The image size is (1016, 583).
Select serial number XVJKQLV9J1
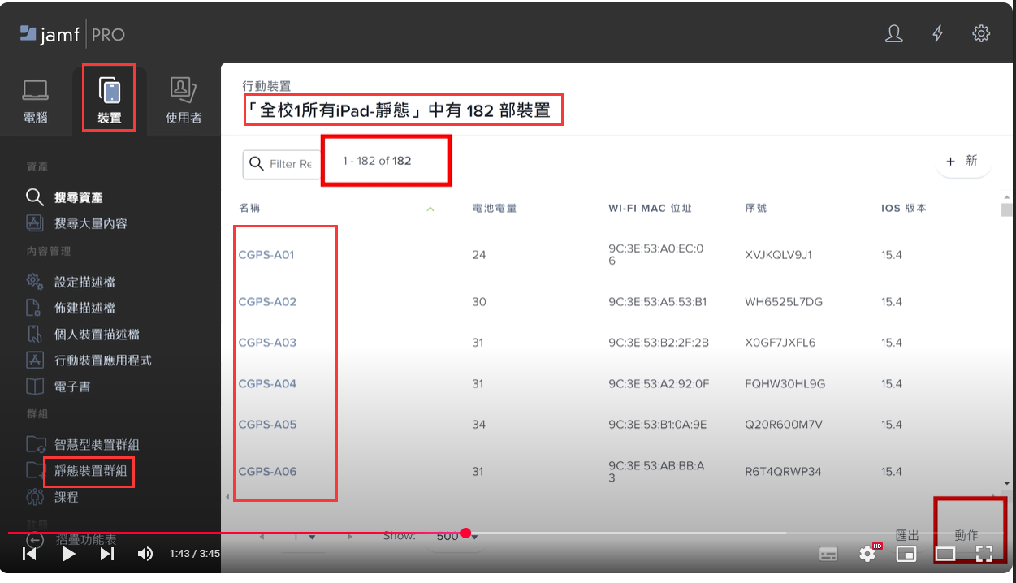coord(778,255)
